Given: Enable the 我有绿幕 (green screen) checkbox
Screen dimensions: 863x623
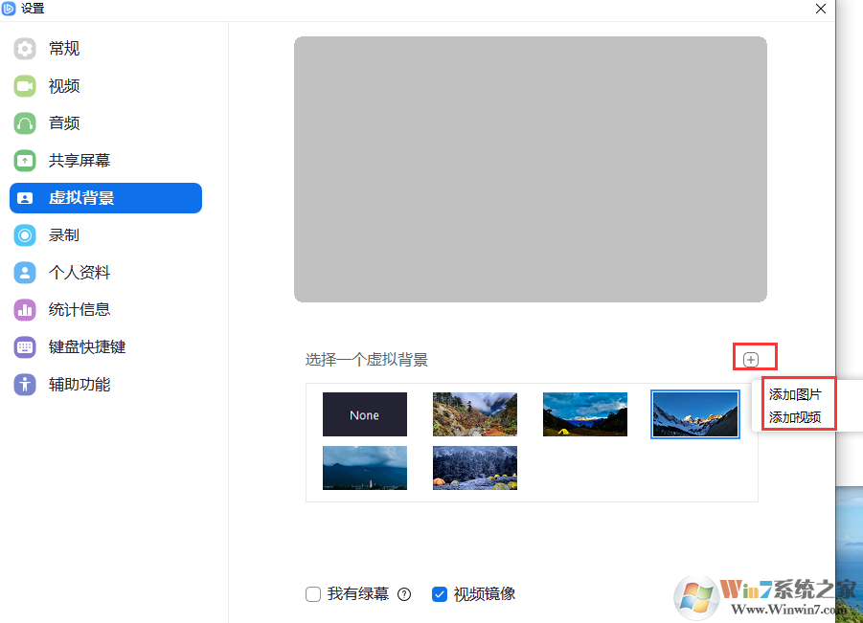Looking at the screenshot, I should click(313, 593).
